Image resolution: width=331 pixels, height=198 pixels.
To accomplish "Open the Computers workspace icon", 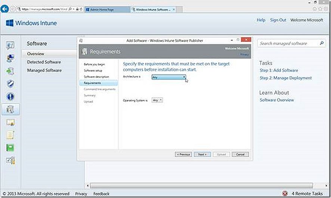I will [x=10, y=58].
